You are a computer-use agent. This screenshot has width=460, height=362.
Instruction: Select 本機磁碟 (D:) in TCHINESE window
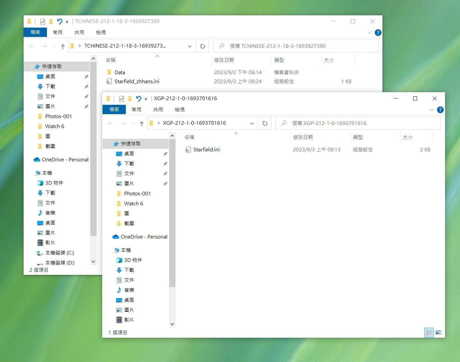click(60, 263)
